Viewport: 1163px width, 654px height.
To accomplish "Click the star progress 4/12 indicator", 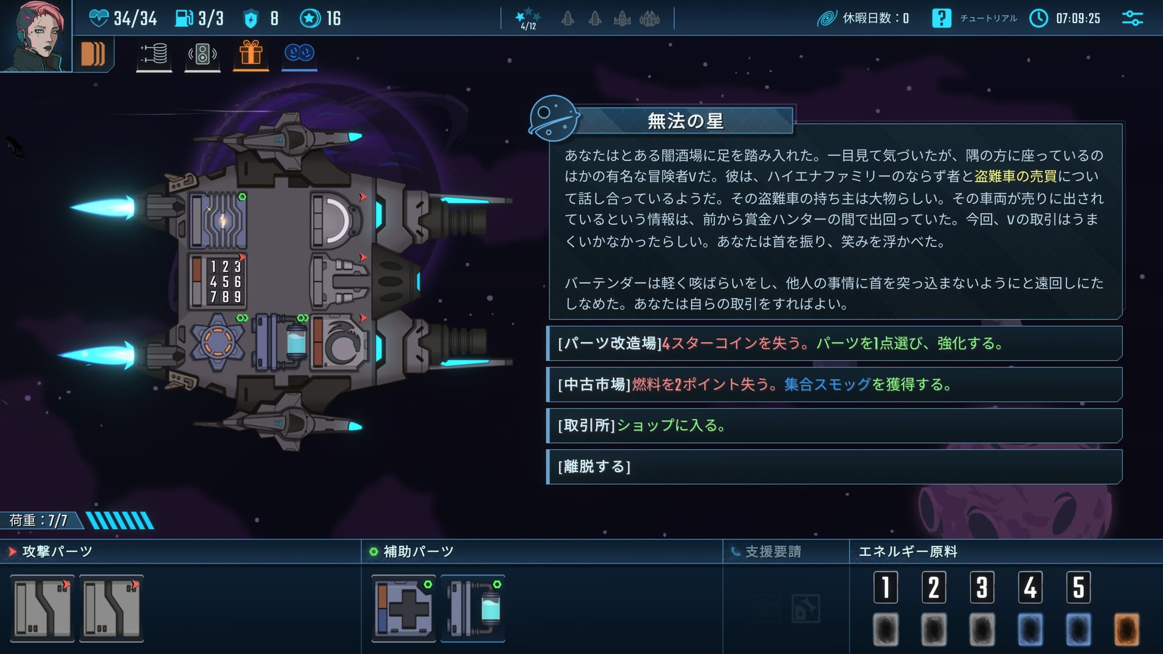I will click(x=528, y=19).
